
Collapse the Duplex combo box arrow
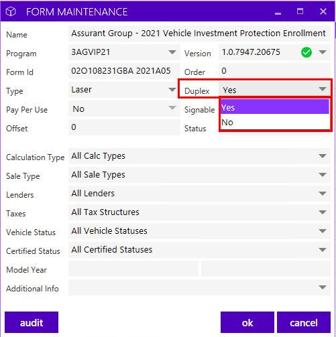pyautogui.click(x=323, y=89)
